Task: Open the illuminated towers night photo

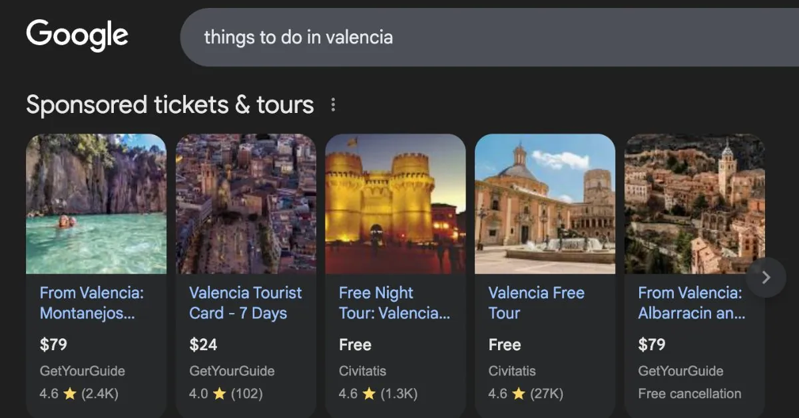Action: (396, 204)
